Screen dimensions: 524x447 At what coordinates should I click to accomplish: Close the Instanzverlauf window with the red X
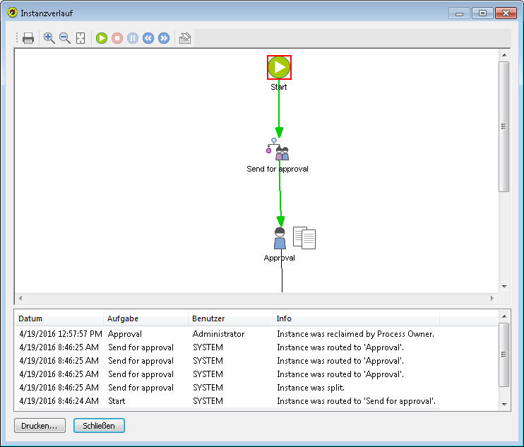point(506,13)
